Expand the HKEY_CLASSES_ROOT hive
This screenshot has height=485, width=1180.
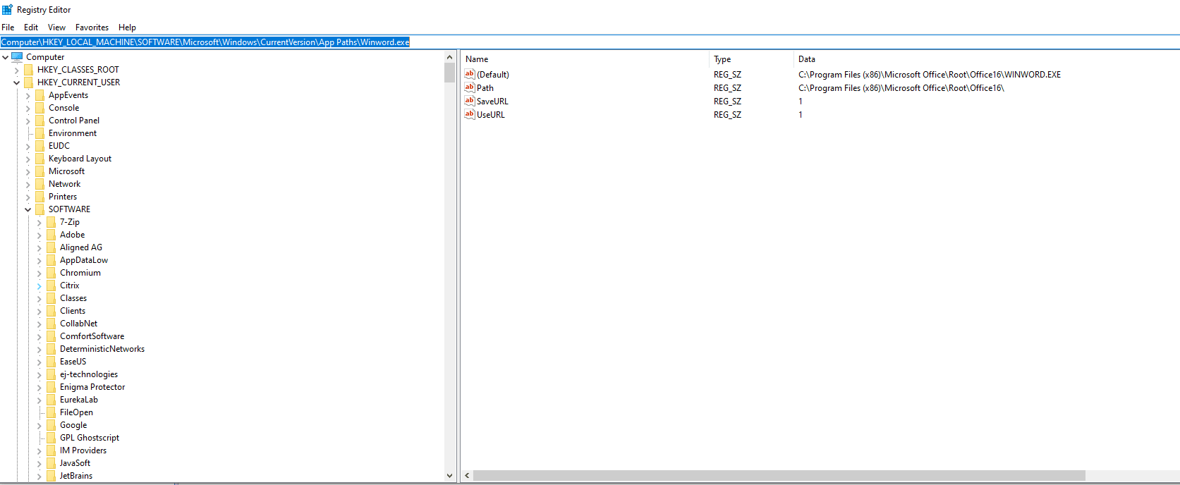click(x=17, y=70)
